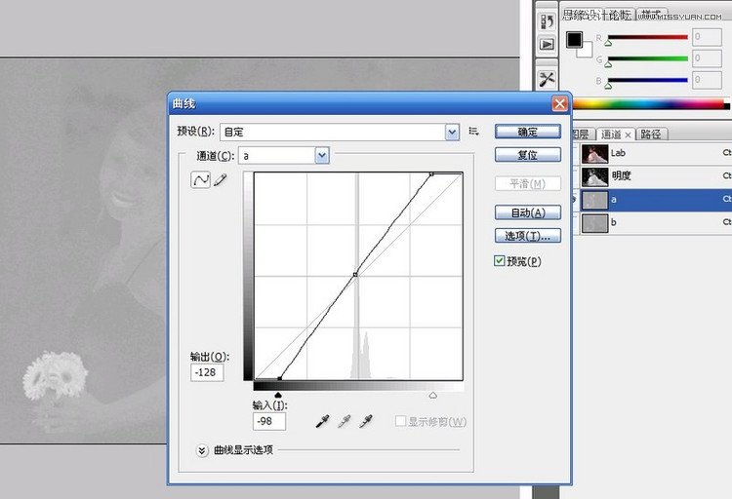Click the Output value field

(207, 372)
